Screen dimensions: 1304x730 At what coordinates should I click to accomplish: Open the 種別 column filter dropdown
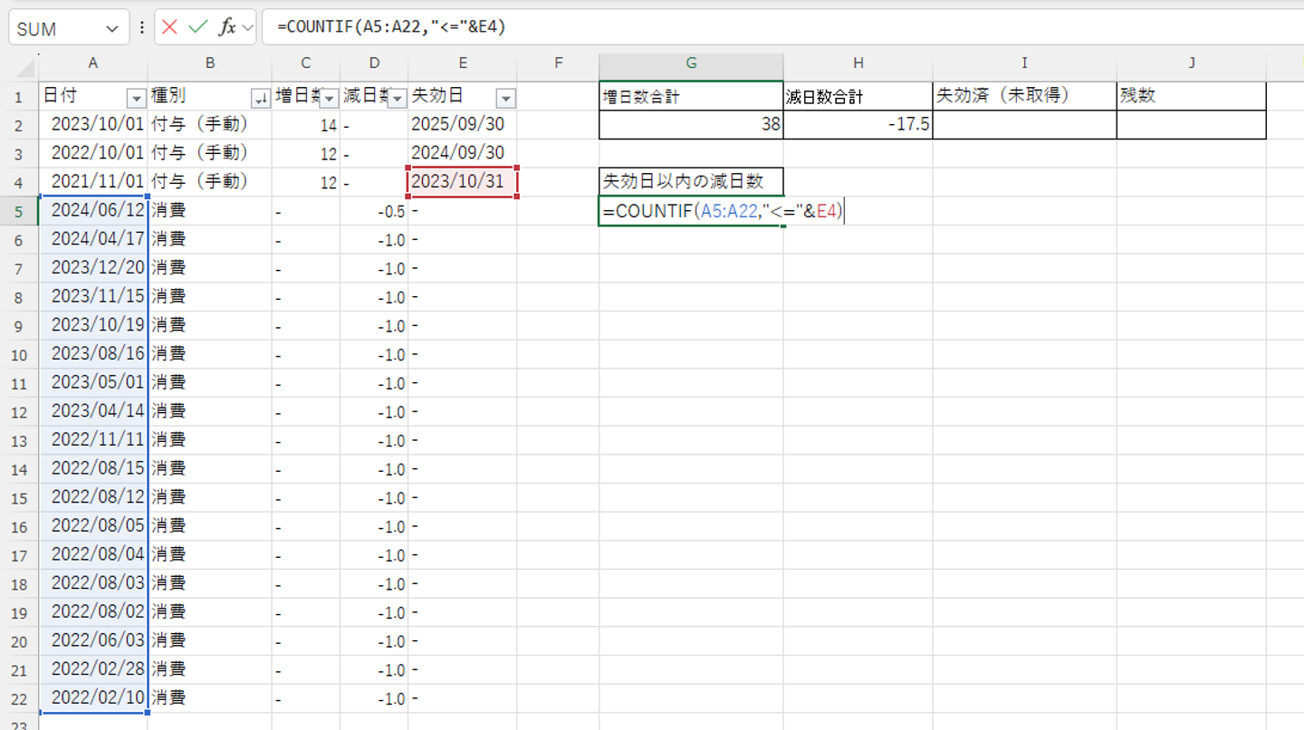(259, 98)
